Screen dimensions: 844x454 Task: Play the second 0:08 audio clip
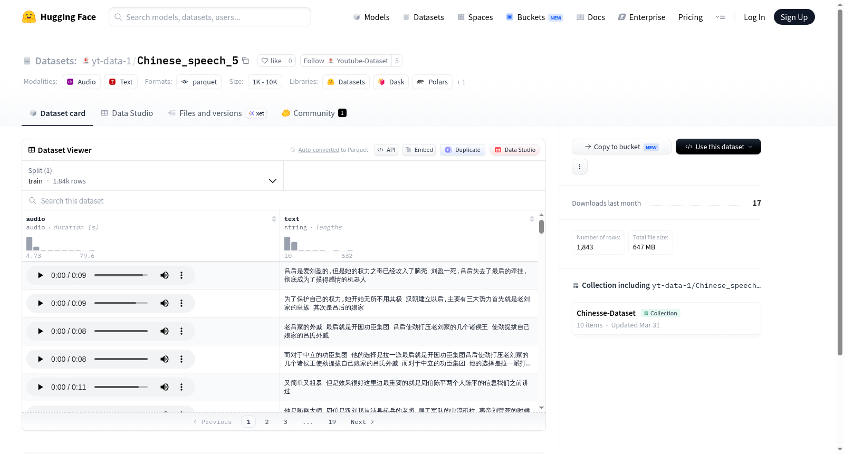click(40, 359)
